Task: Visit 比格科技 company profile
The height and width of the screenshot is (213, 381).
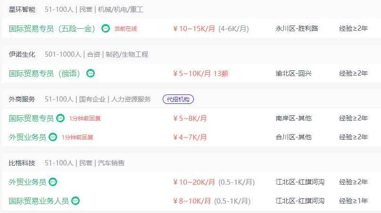Action: pyautogui.click(x=22, y=163)
